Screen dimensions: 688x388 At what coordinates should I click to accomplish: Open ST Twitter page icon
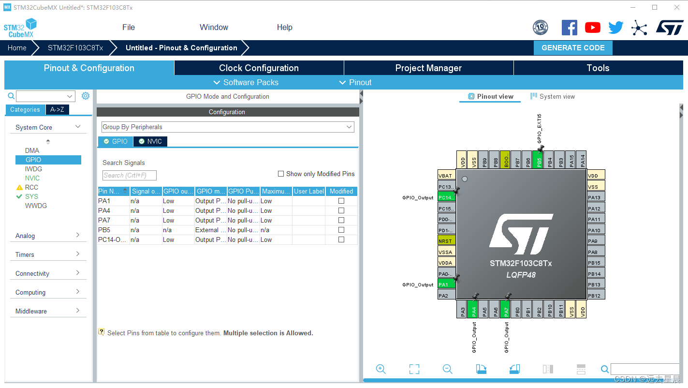pos(616,28)
